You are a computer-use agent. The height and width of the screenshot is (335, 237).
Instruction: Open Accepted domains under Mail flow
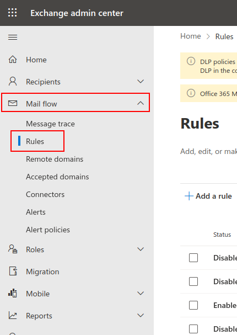point(57,177)
